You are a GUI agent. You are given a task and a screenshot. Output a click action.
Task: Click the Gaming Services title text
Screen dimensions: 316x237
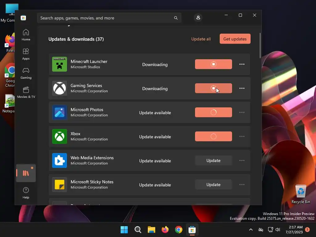86,86
